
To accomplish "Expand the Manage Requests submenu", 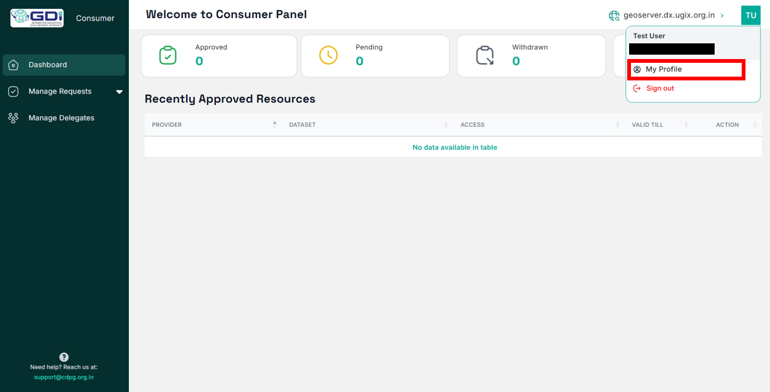I will tap(119, 91).
